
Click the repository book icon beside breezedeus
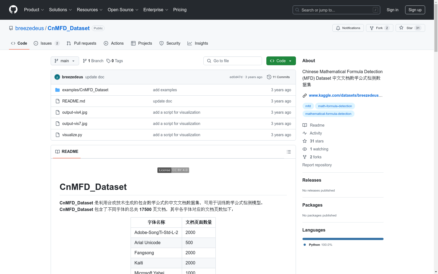point(11,28)
